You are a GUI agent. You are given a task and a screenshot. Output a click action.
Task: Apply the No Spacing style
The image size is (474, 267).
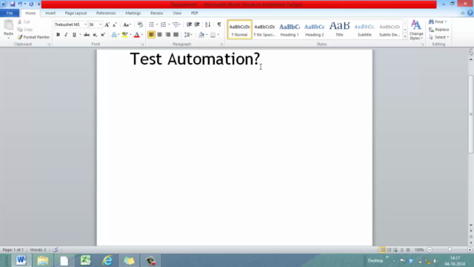tap(264, 30)
